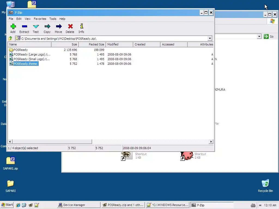This screenshot has width=279, height=209.
Task: Open the File menu
Action: click(11, 19)
